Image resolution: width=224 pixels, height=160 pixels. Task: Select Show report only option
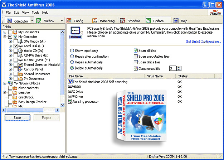[x=72, y=50]
